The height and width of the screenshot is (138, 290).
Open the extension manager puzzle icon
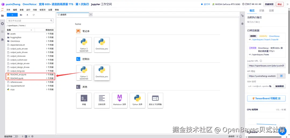[2, 40]
